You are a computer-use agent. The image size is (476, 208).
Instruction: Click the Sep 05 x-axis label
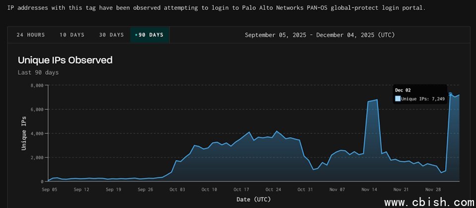[49, 189]
